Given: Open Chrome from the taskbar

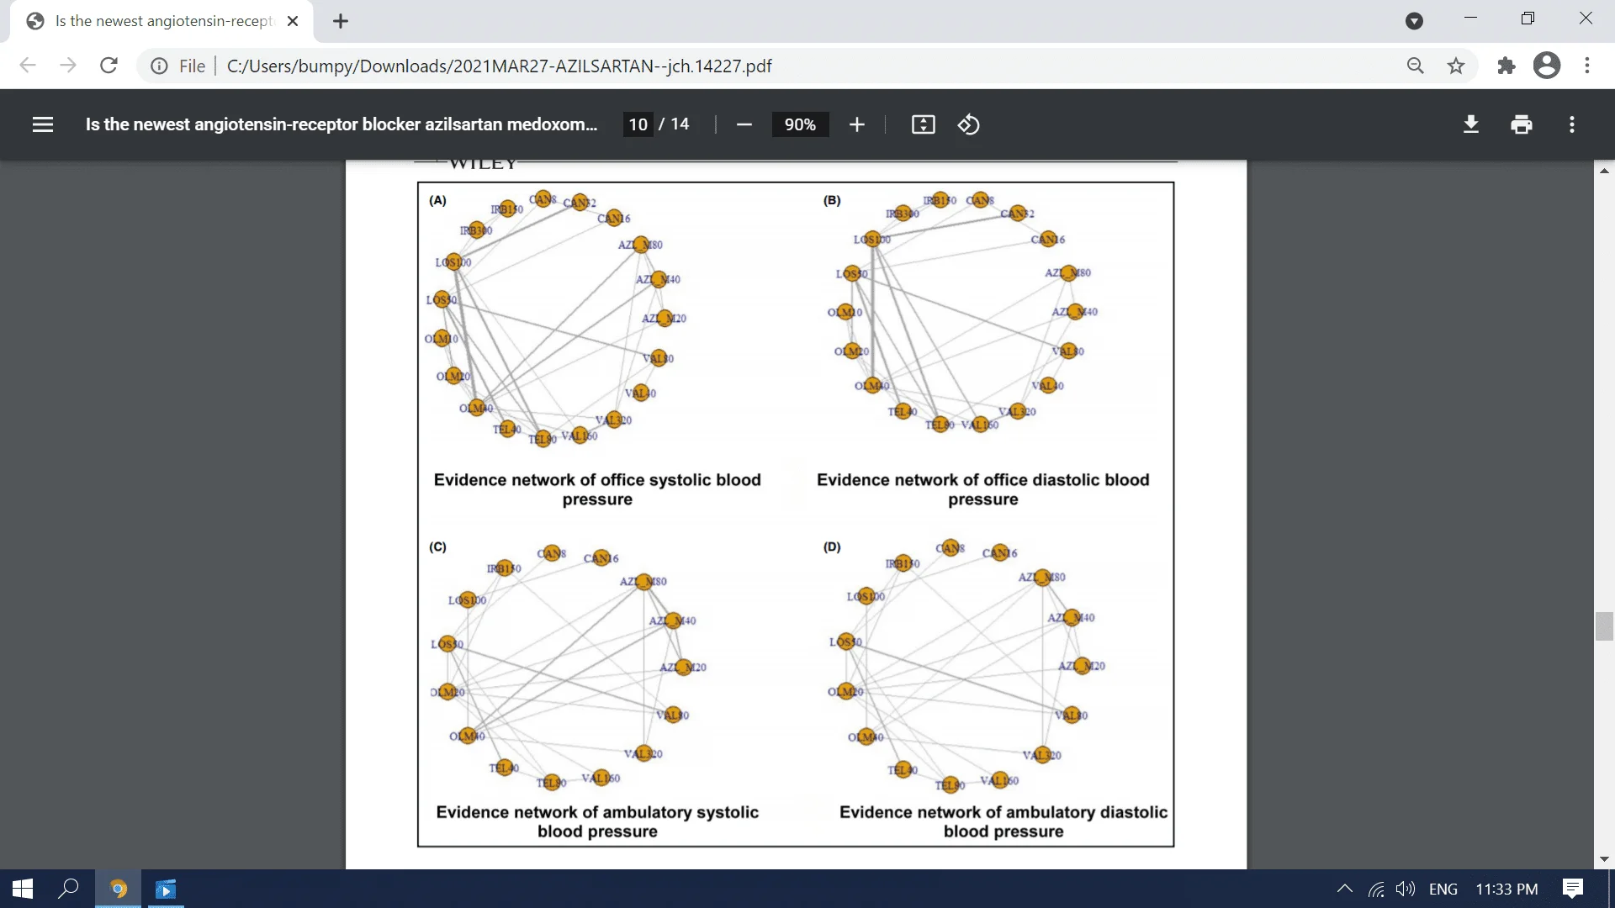Looking at the screenshot, I should [118, 889].
